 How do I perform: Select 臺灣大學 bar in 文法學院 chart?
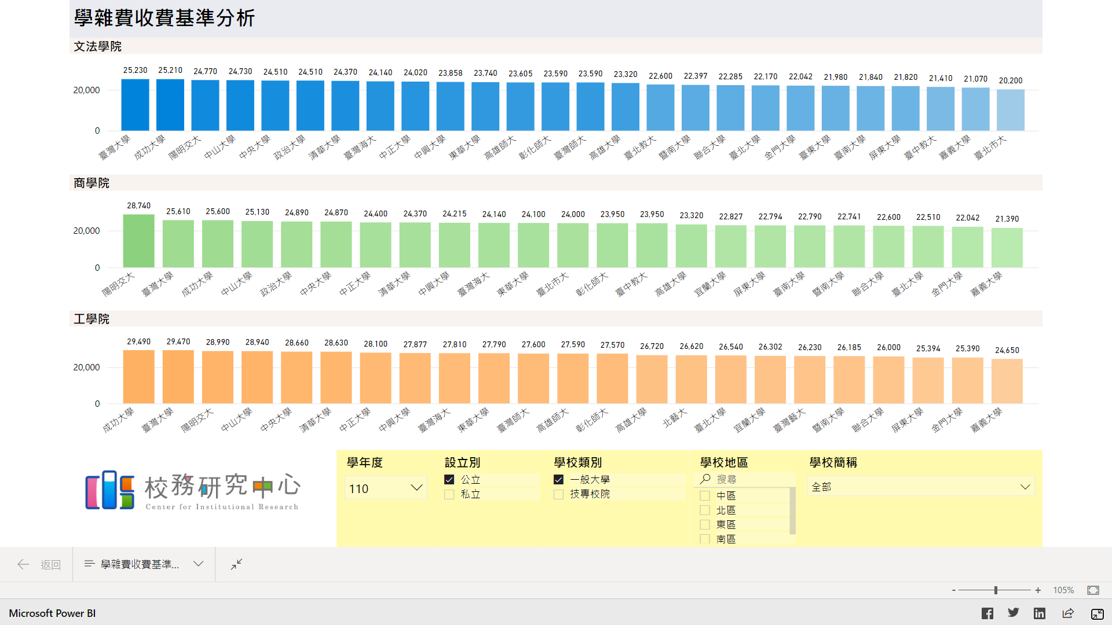tap(135, 105)
